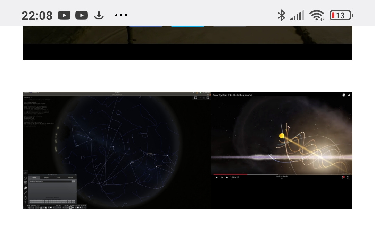This screenshot has height=225, width=375.
Task: Select the Position tab in Search window
Action: click(46, 178)
